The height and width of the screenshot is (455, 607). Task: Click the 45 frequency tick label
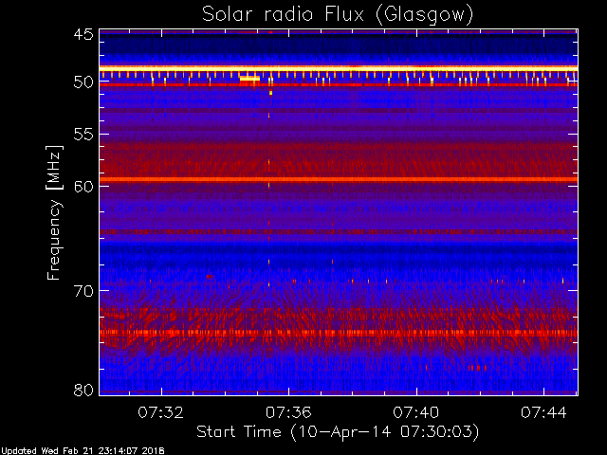pos(83,34)
